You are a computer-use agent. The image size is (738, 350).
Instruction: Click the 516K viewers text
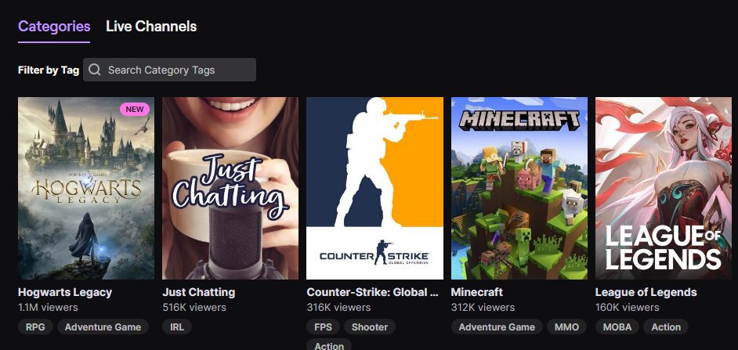(194, 307)
